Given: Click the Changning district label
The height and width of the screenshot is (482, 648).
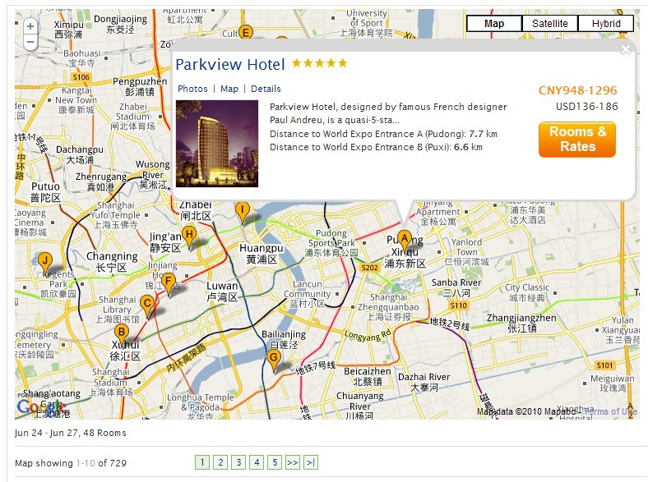Looking at the screenshot, I should (112, 262).
